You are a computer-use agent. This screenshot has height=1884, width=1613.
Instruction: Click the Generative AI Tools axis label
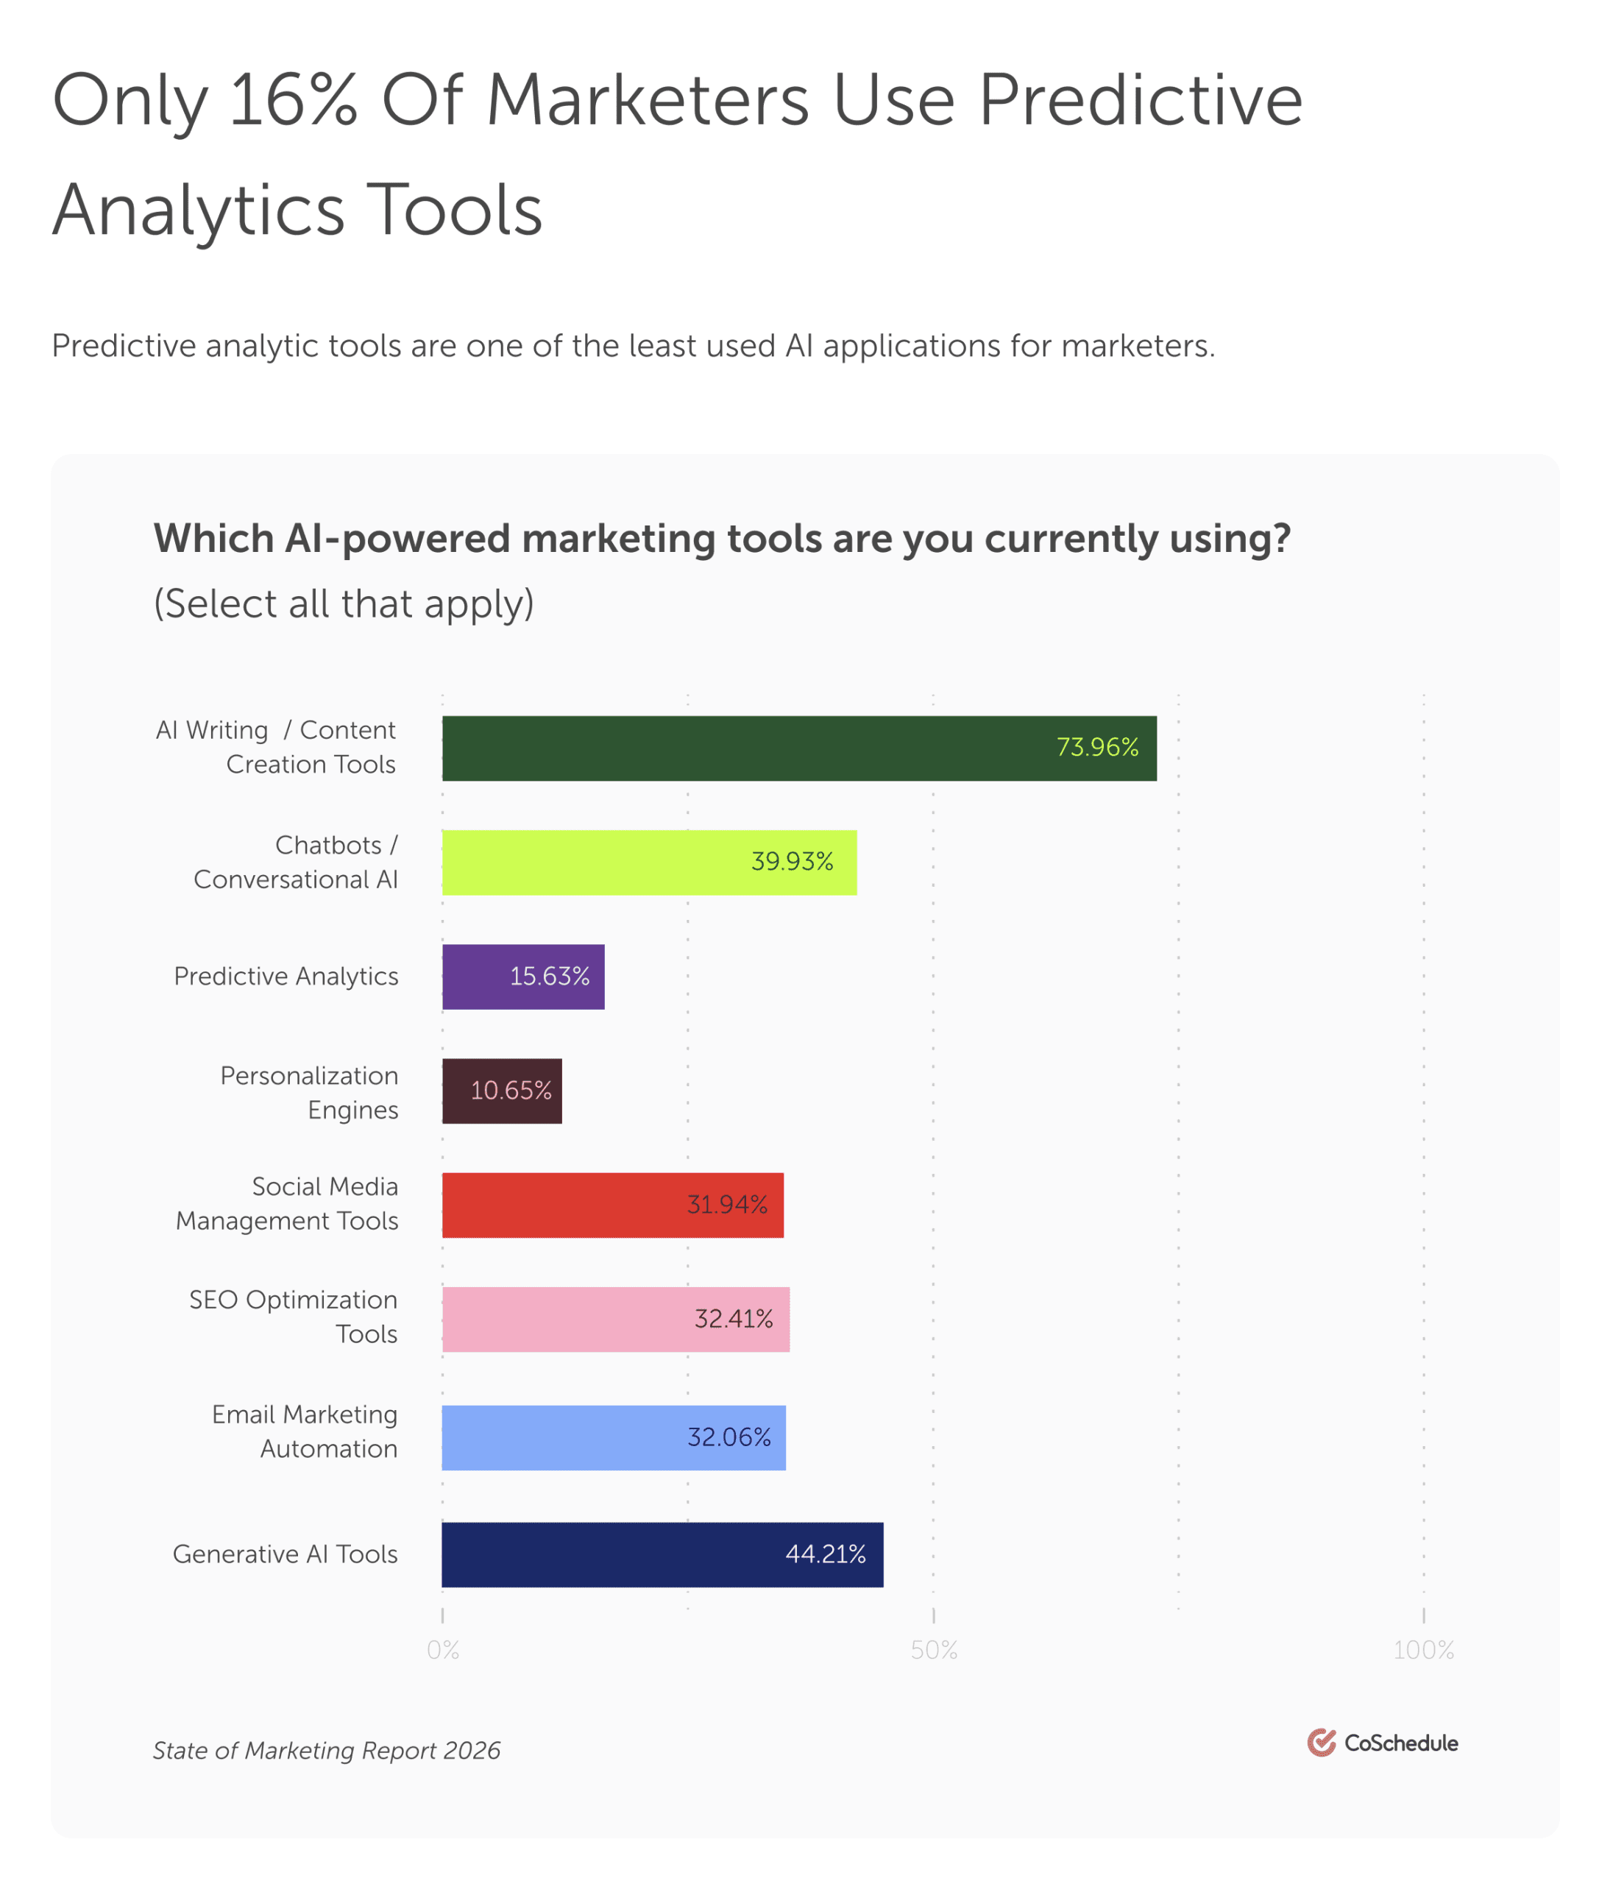point(286,1555)
